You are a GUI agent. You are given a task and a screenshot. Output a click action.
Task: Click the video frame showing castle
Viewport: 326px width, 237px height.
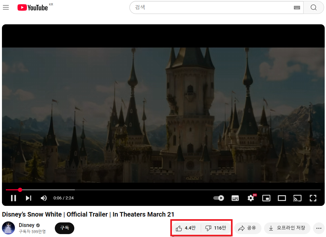point(163,115)
